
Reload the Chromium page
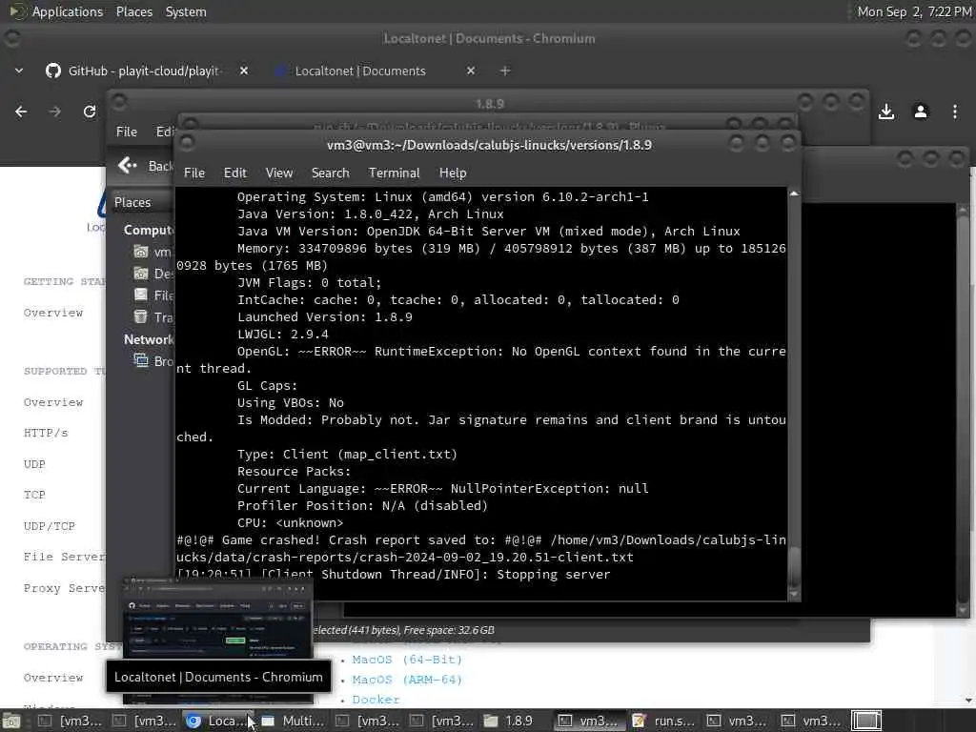pyautogui.click(x=90, y=112)
